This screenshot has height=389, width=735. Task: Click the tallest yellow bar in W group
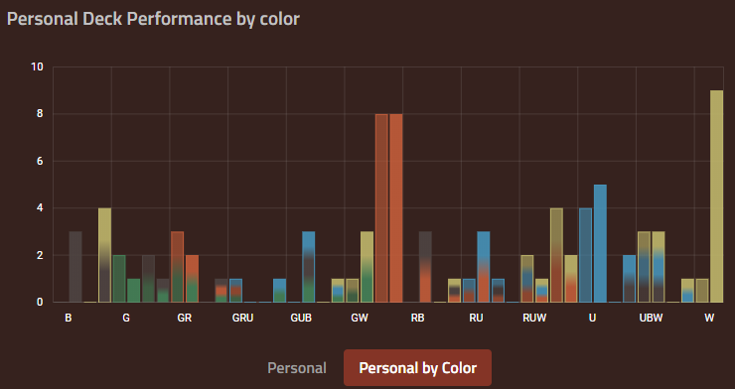pos(717,196)
